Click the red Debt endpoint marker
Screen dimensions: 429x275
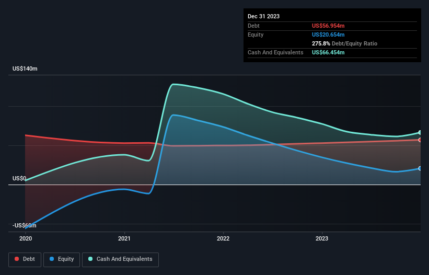tap(420, 140)
